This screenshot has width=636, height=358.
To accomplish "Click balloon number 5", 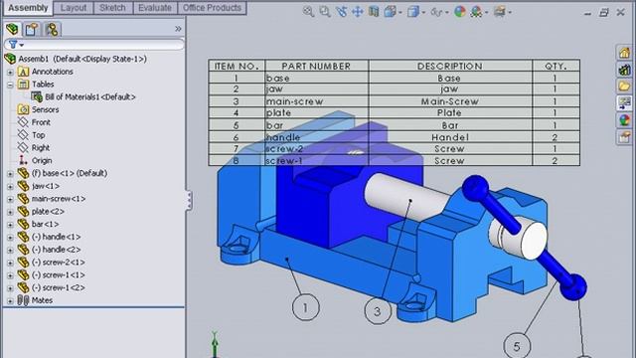I will pos(517,346).
